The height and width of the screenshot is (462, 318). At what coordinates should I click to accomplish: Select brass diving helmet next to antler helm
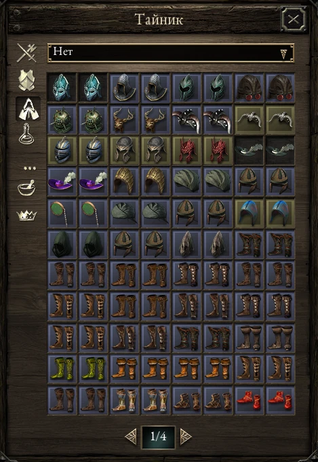[x=93, y=119]
